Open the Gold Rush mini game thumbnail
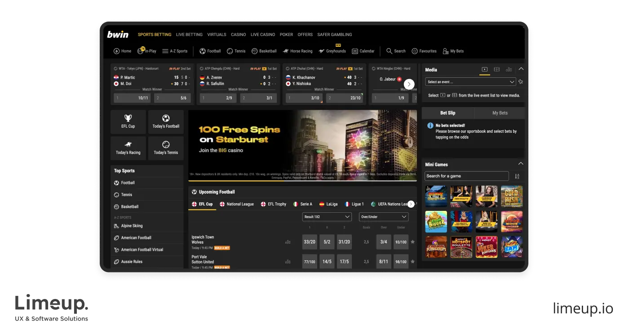 [511, 196]
